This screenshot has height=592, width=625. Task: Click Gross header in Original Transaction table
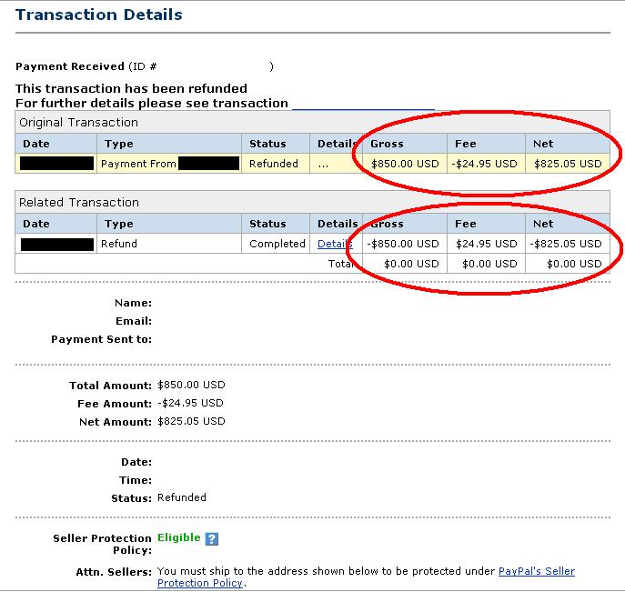[387, 144]
